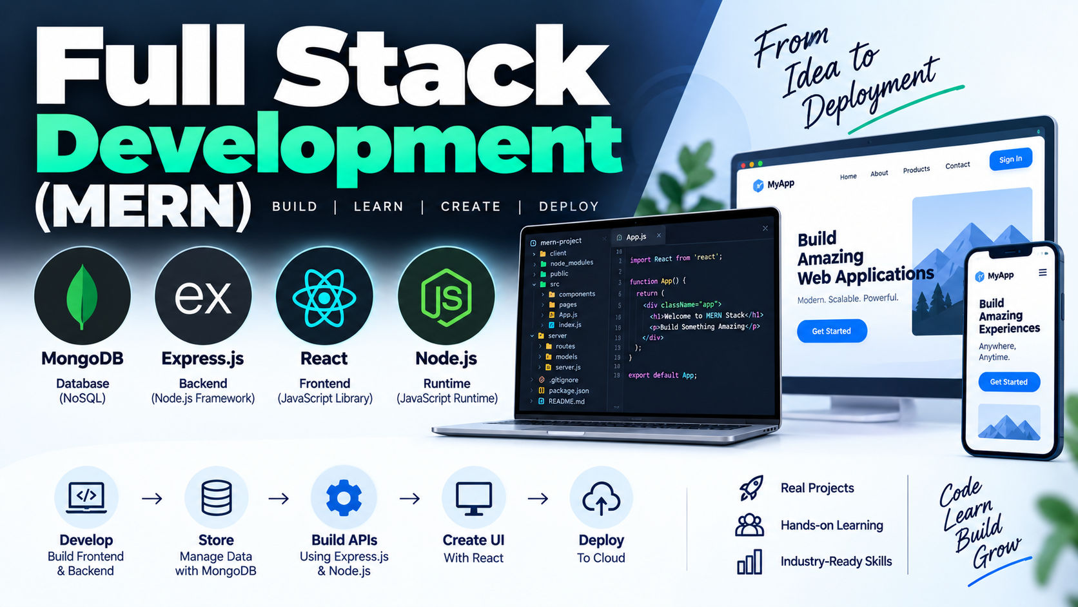Open the hamburger menu on the phone
The height and width of the screenshot is (607, 1078).
coord(1043,273)
